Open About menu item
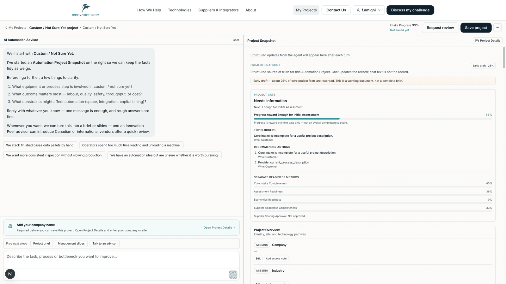 pos(251,10)
